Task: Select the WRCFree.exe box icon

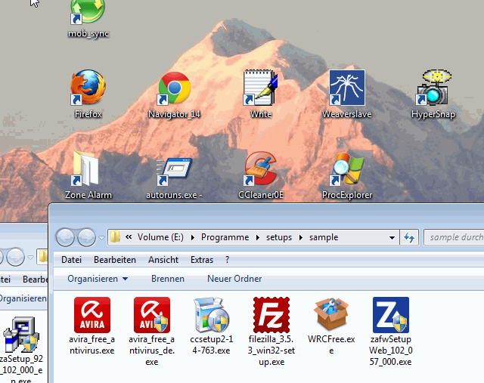Action: 331,315
